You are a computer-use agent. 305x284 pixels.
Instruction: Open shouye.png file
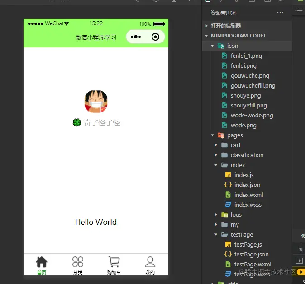click(x=246, y=96)
